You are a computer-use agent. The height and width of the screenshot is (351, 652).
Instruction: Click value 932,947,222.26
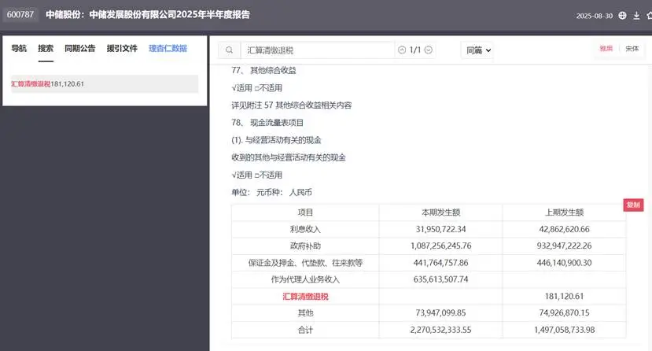pyautogui.click(x=564, y=246)
